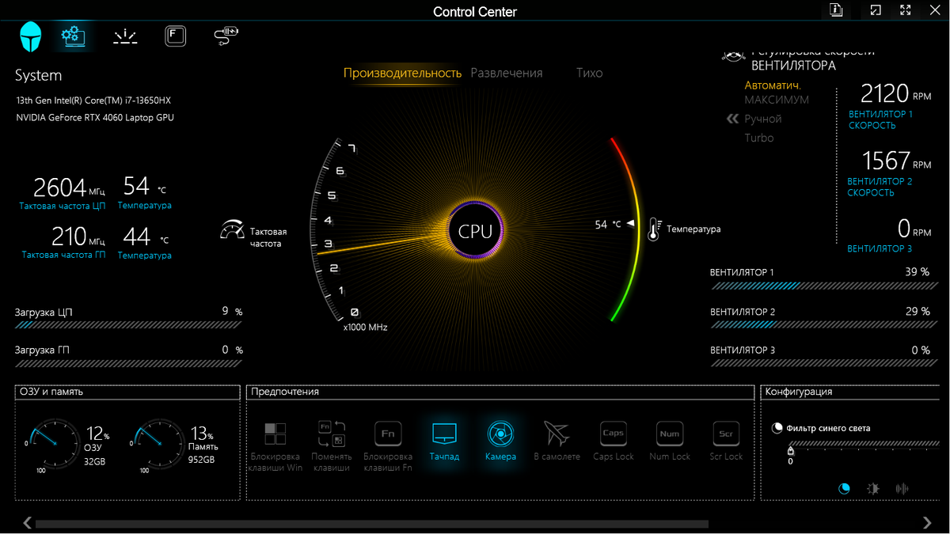This screenshot has height=534, width=950.
Task: Select the brightness icon in Конфигурация panel
Action: [x=872, y=488]
